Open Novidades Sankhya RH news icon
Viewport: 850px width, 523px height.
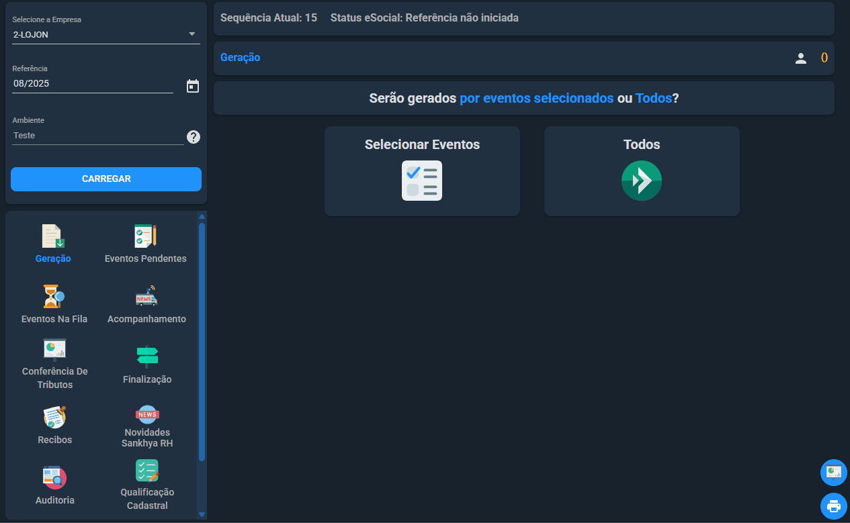(147, 414)
